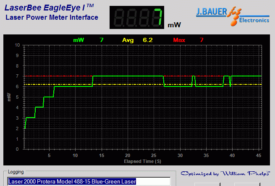The image size is (275, 186).
Task: Click the red "Max" label
Action: coord(179,40)
